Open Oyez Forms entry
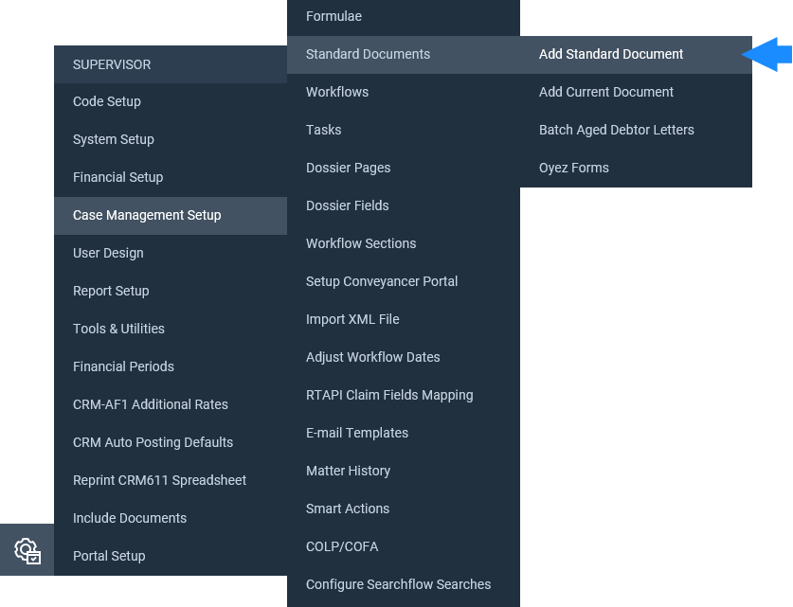This screenshot has height=607, width=793. coord(636,168)
